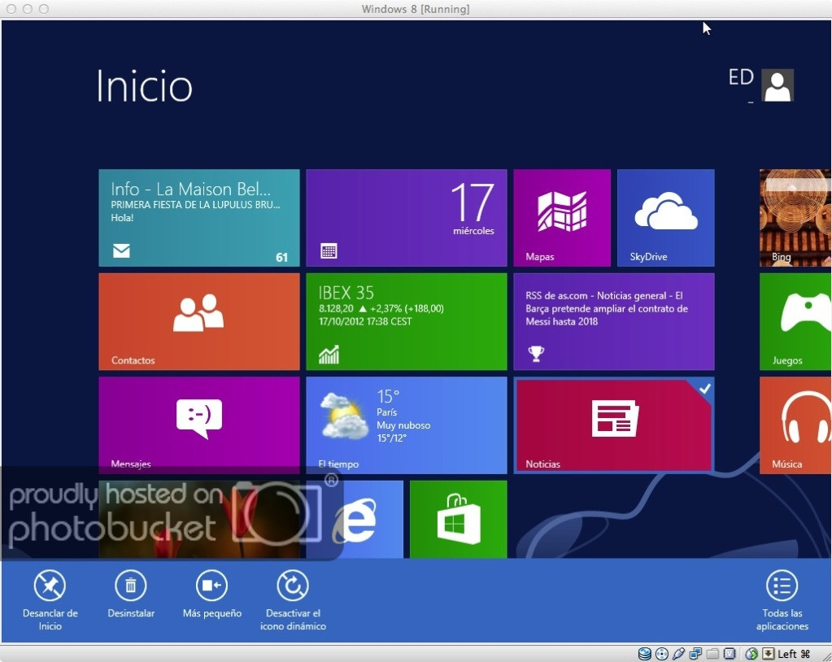Open the green Store tile
The width and height of the screenshot is (832, 662).
(x=458, y=519)
